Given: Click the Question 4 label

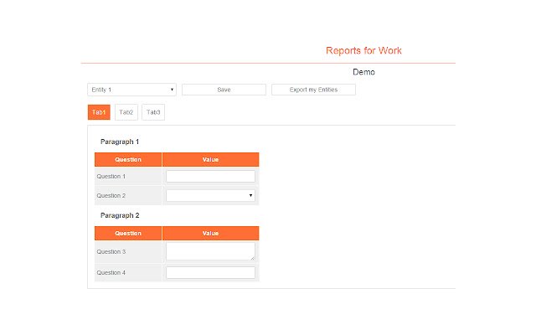Looking at the screenshot, I should 111,273.
